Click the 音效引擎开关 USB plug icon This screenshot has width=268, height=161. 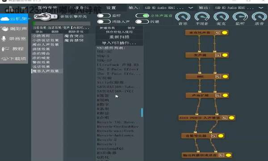[x=46, y=17]
